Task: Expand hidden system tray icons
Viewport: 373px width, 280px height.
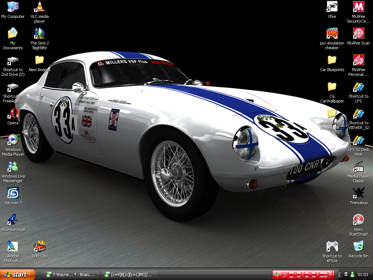Action: pos(339,275)
